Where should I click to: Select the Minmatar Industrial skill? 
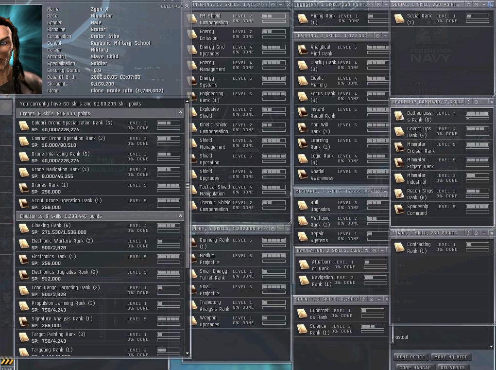[442, 178]
